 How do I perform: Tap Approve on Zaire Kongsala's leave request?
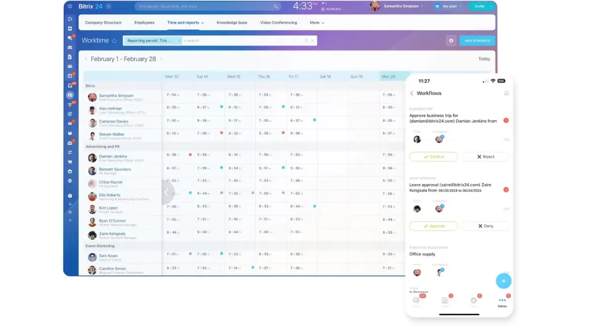[x=433, y=226]
